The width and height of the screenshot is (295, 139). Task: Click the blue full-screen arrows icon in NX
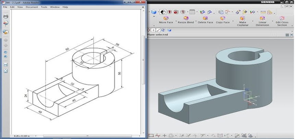[x=292, y=35]
